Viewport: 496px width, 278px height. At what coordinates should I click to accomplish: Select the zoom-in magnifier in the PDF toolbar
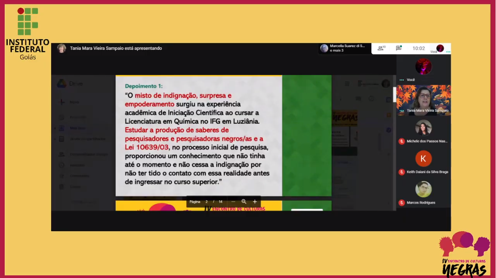[x=243, y=202]
